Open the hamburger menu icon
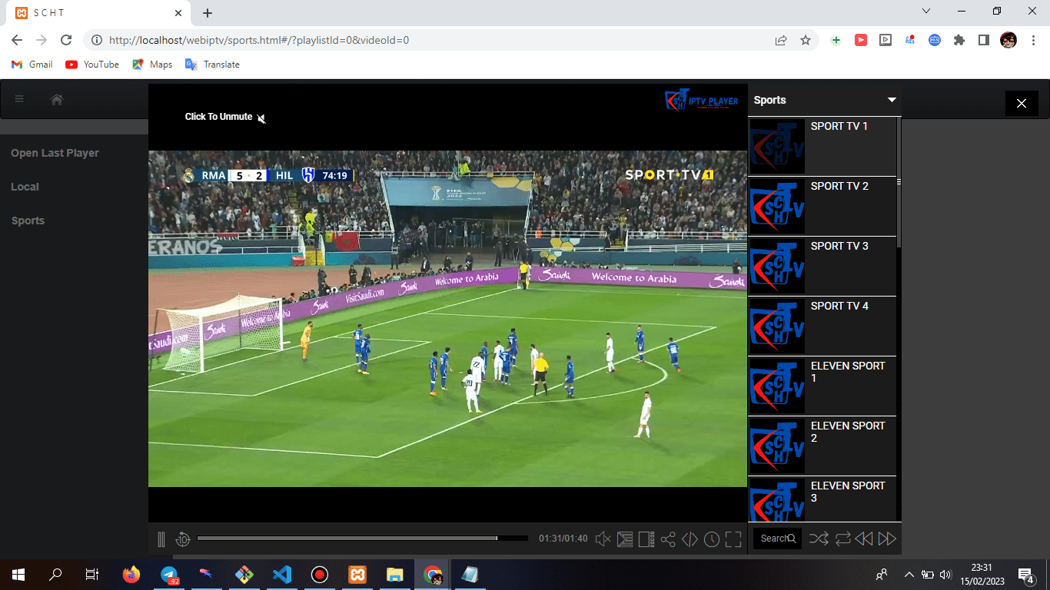 click(19, 99)
